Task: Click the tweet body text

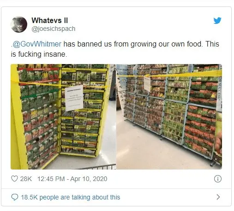Action: pos(115,49)
